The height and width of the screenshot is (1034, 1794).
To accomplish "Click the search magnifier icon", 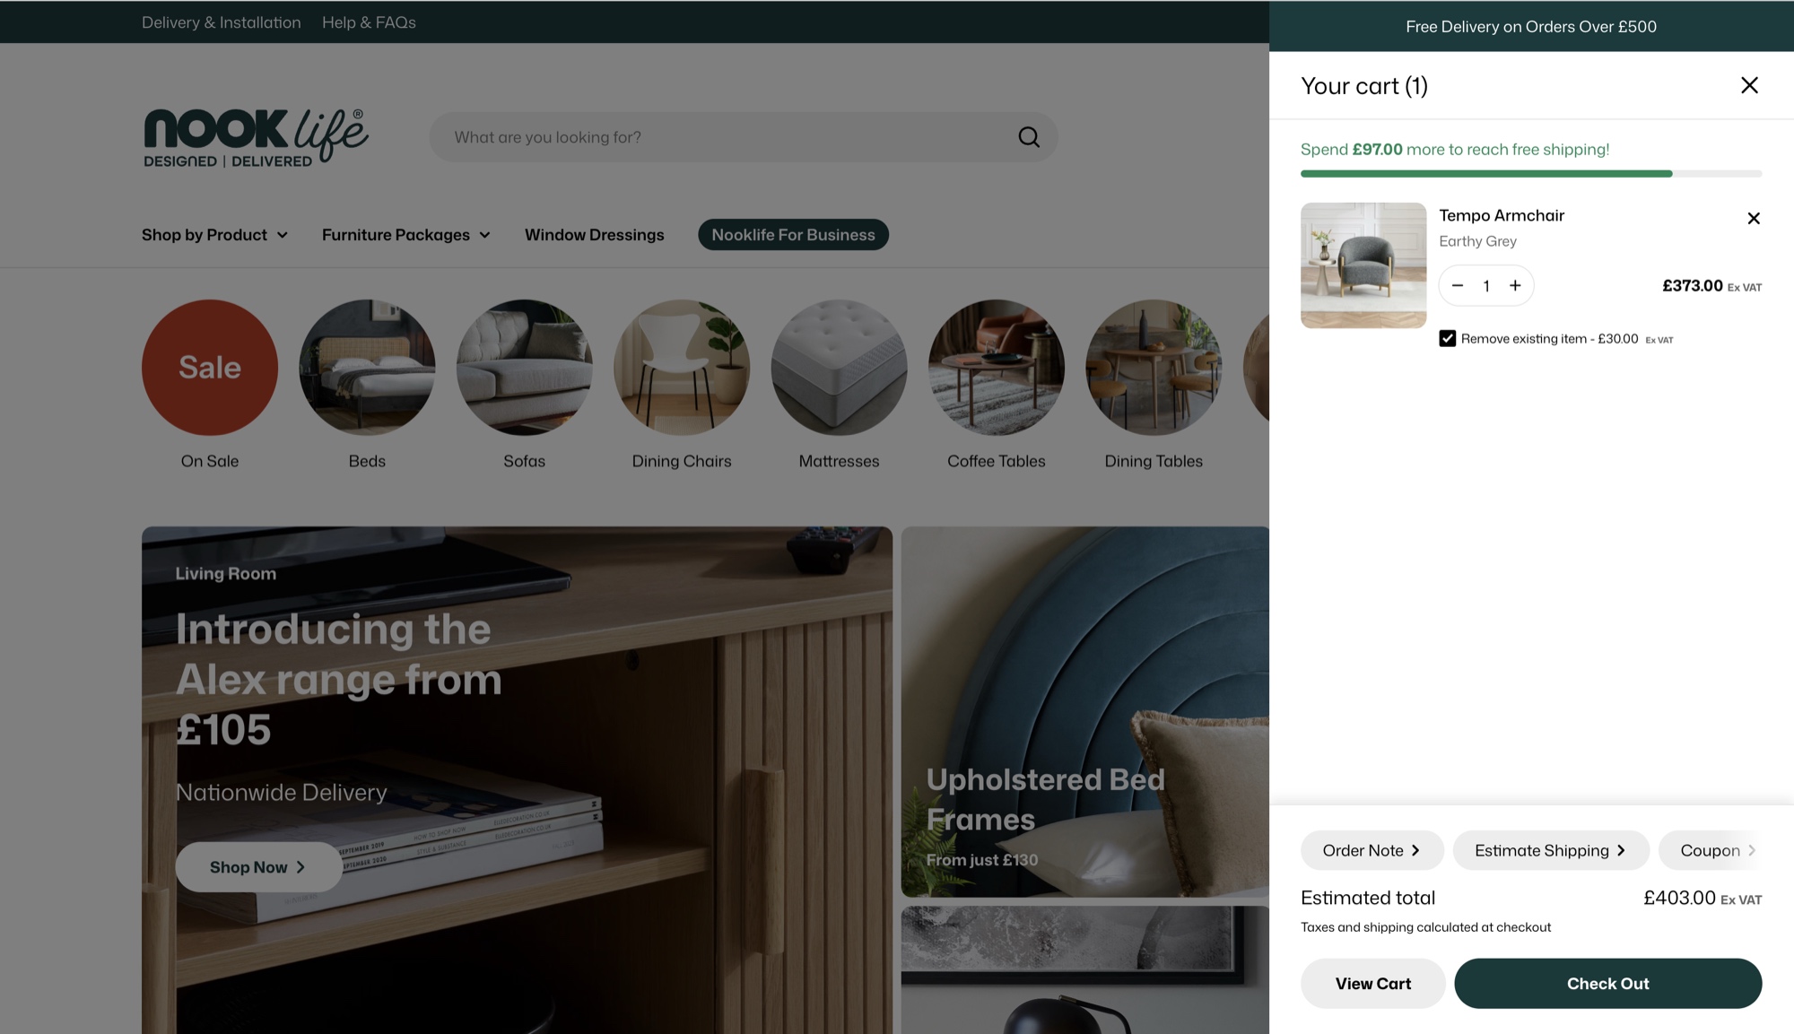I will (x=1028, y=136).
